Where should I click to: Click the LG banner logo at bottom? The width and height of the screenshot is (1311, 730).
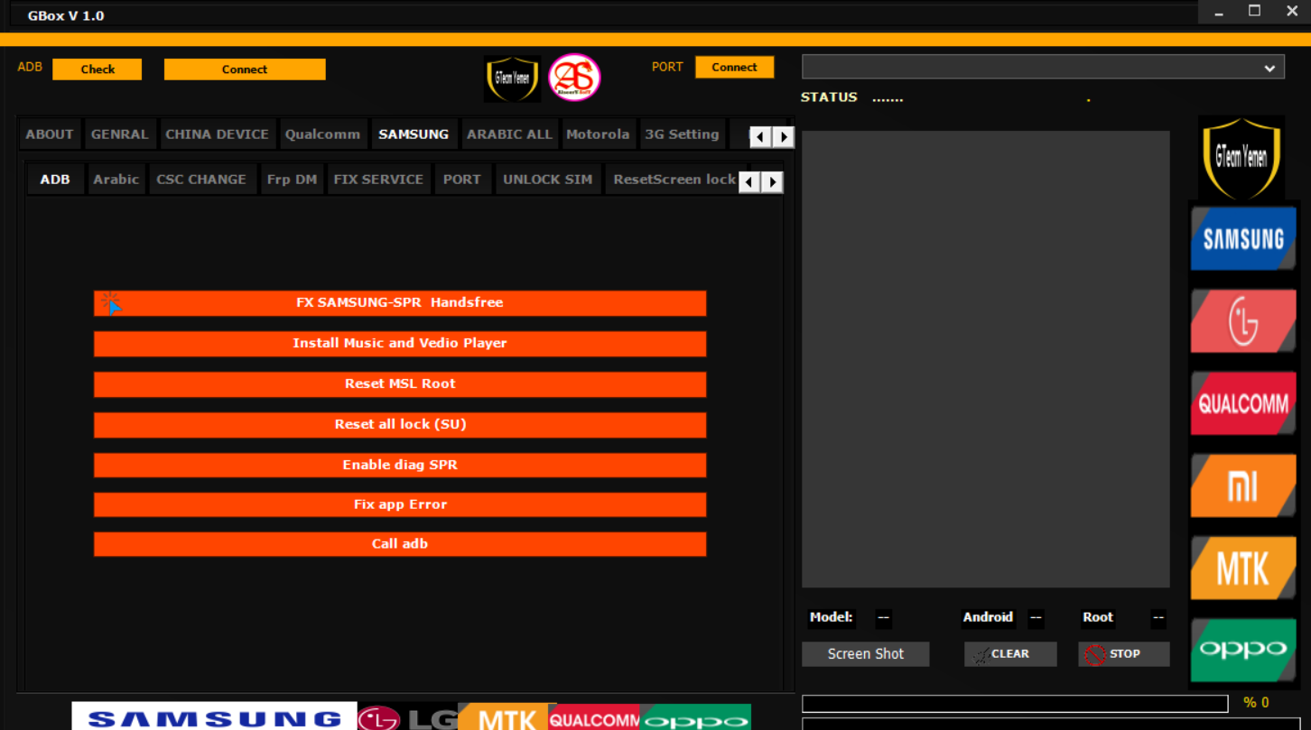tap(407, 718)
